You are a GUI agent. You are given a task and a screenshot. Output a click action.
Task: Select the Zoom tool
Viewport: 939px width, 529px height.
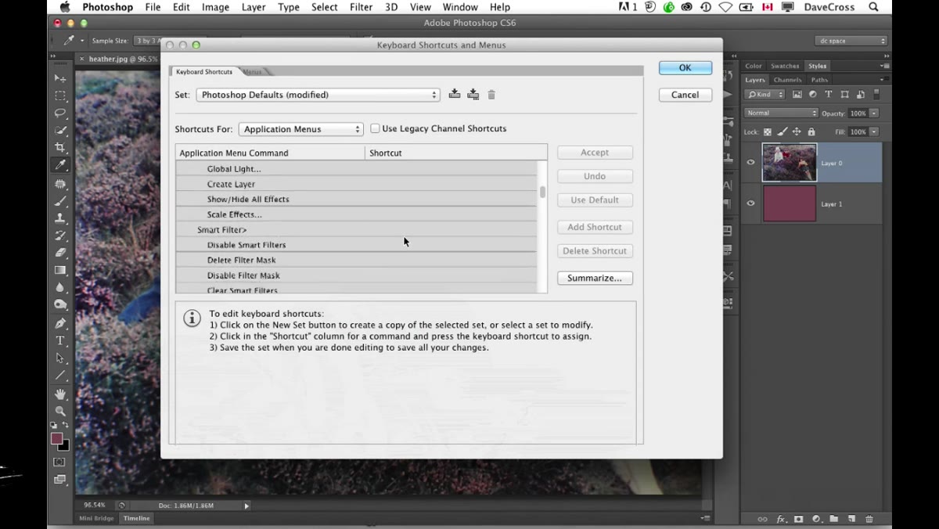tap(60, 412)
